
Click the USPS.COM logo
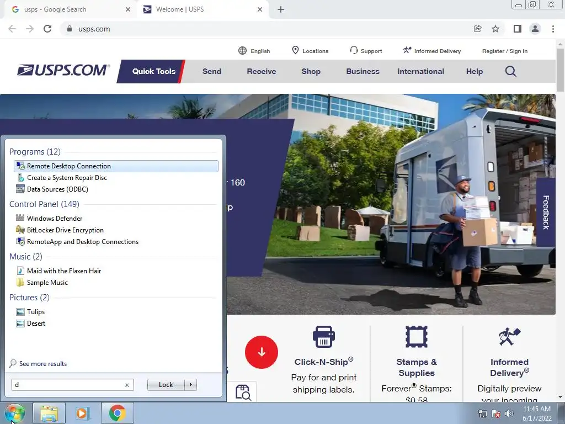coord(63,70)
